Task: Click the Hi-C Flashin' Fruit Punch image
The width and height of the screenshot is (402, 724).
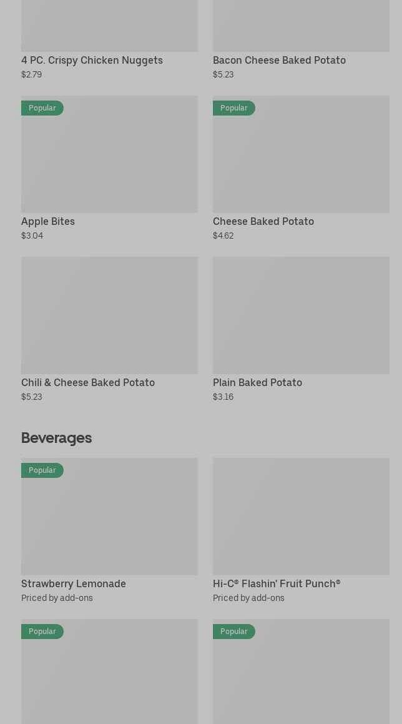Action: point(301,517)
